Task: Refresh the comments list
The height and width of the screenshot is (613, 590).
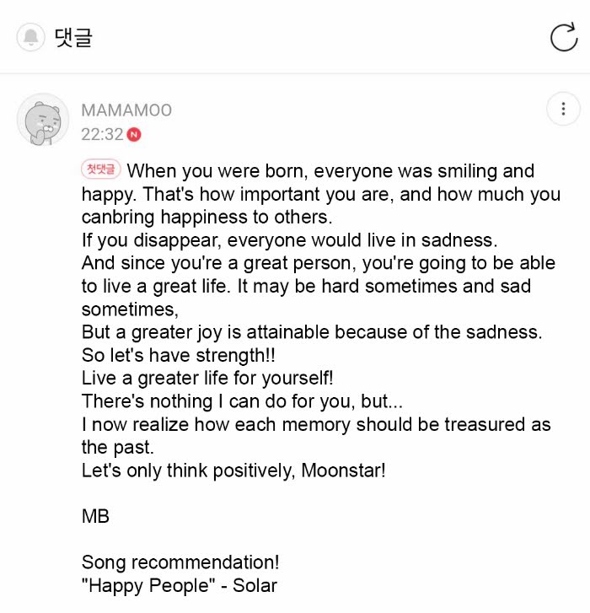Action: [562, 37]
